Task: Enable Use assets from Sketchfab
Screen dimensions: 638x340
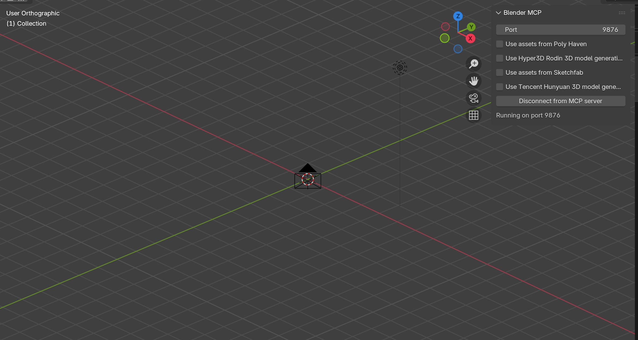Action: click(x=500, y=72)
